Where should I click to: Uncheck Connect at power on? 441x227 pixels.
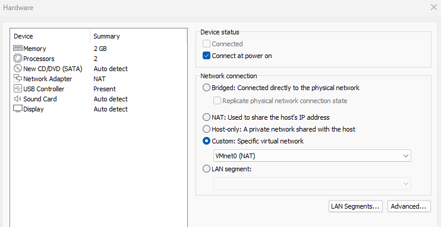[x=206, y=56]
